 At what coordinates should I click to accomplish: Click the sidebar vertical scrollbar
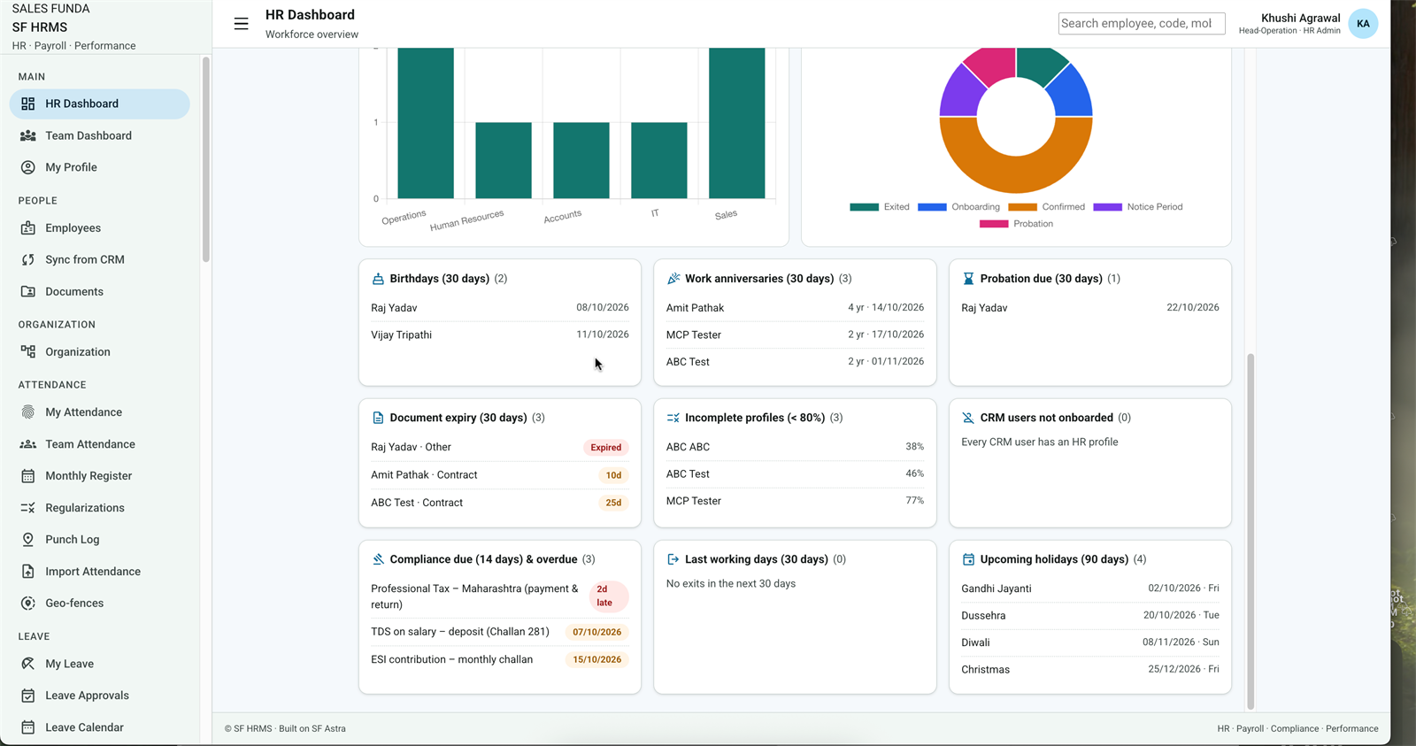(206, 159)
